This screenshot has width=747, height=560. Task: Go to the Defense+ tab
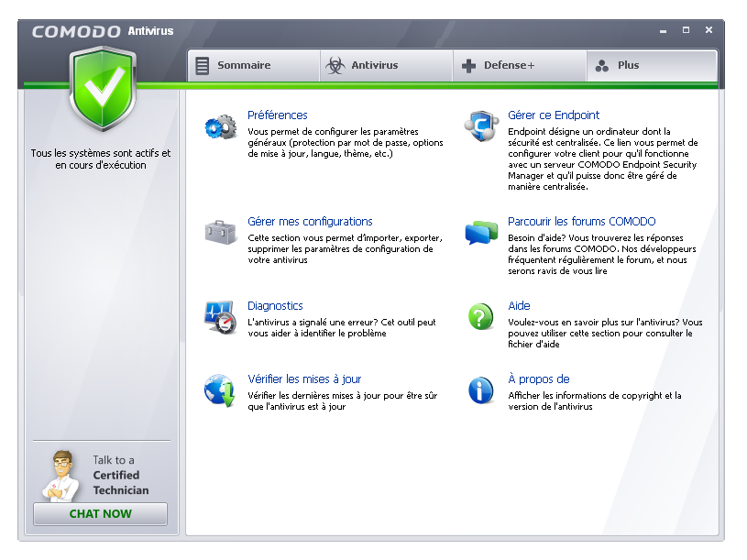(x=519, y=66)
